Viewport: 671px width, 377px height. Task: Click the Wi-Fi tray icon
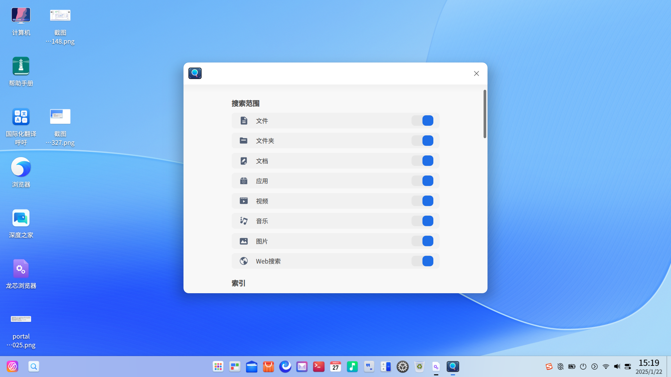(606, 367)
